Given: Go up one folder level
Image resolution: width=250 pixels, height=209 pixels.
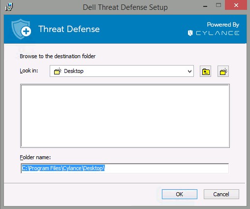Looking at the screenshot, I should coord(205,71).
